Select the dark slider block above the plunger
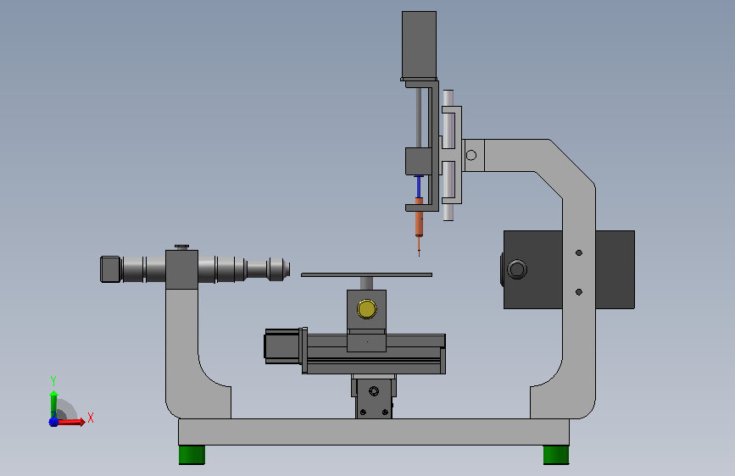 [x=418, y=162]
